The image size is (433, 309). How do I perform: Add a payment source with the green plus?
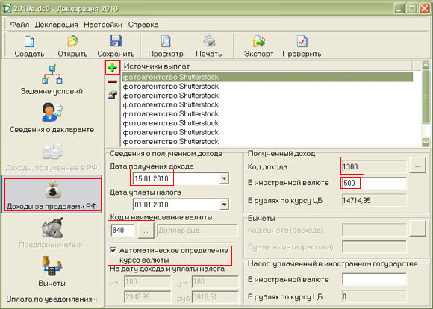pos(113,68)
